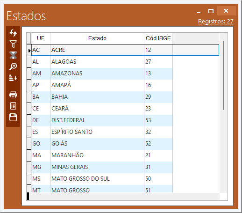242x213 pixels.
Task: Open the magnifier search tool
Action: coord(13,66)
